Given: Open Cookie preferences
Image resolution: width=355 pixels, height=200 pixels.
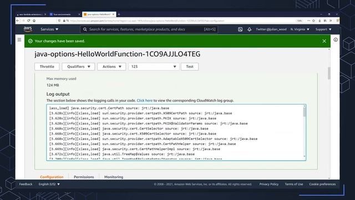Looking at the screenshot, I should click(322, 184).
